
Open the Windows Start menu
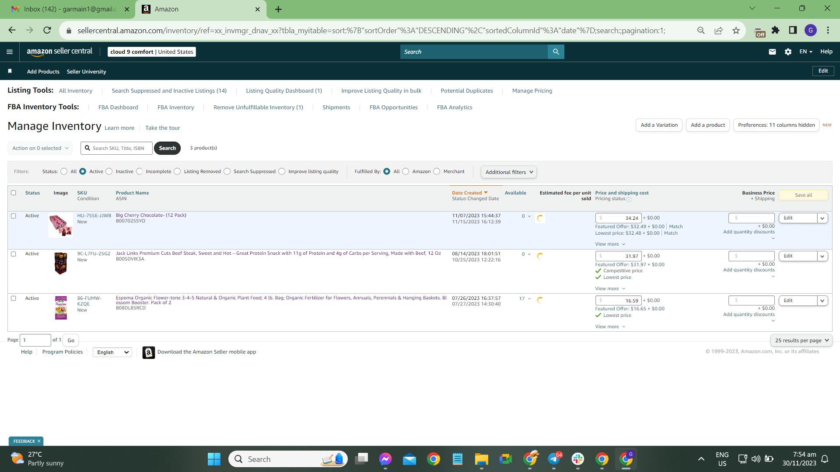(214, 459)
